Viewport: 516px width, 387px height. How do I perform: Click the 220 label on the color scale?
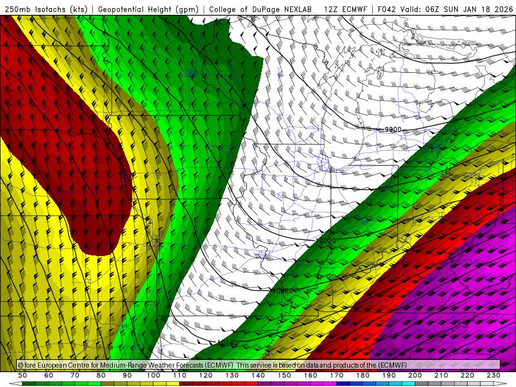tap(467, 375)
